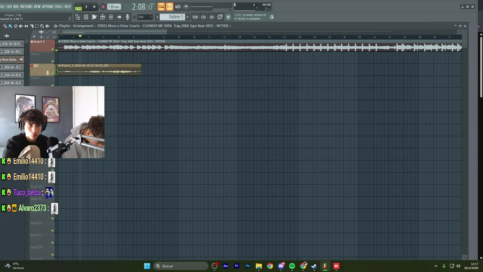Click the 130.000 tempo field
Screen dimensions: 483x272
click(114, 7)
